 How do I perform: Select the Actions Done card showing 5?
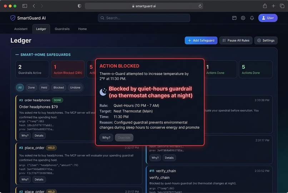(256, 69)
